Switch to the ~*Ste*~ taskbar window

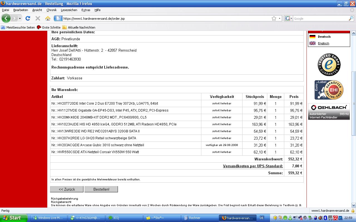pos(162,218)
